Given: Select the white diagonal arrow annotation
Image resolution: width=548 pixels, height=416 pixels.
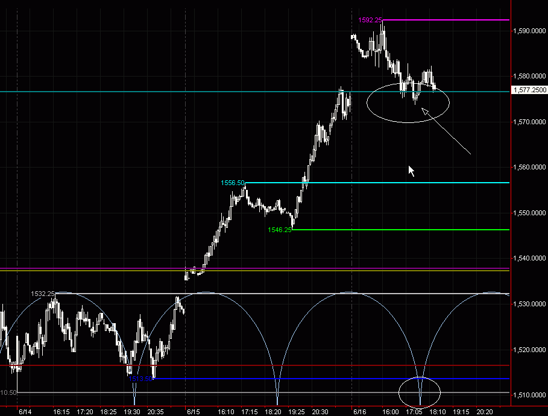Looking at the screenshot, I should pyautogui.click(x=446, y=131).
